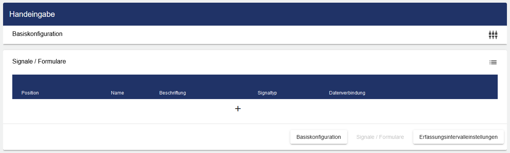Open the Basiskonfiguration sliders settings icon
The height and width of the screenshot is (153, 510).
493,35
